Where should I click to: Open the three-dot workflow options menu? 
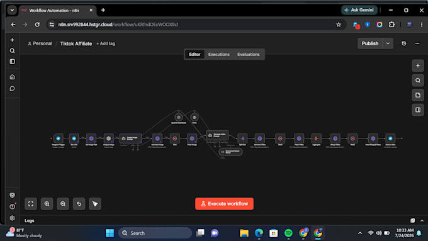tap(417, 43)
